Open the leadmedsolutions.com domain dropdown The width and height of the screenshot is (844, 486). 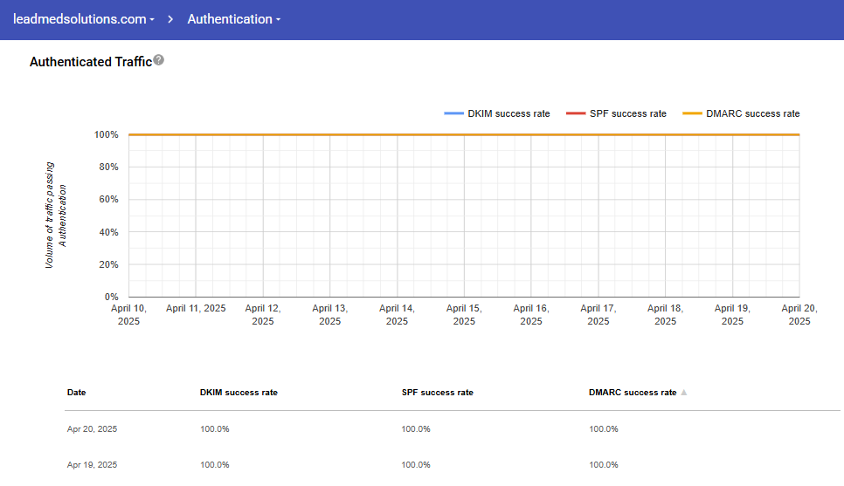point(84,19)
